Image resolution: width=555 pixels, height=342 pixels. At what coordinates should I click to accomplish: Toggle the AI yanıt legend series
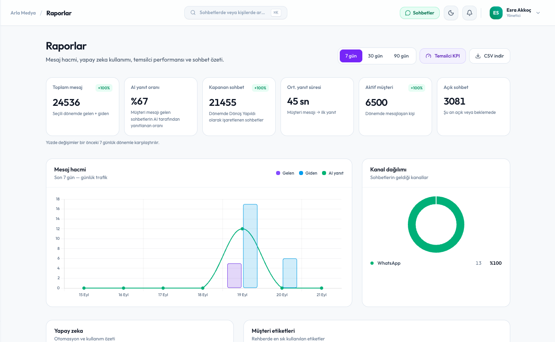[x=333, y=173]
